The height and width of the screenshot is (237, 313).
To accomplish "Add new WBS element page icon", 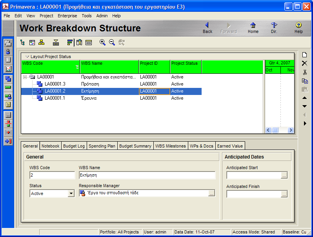I will [x=305, y=55].
